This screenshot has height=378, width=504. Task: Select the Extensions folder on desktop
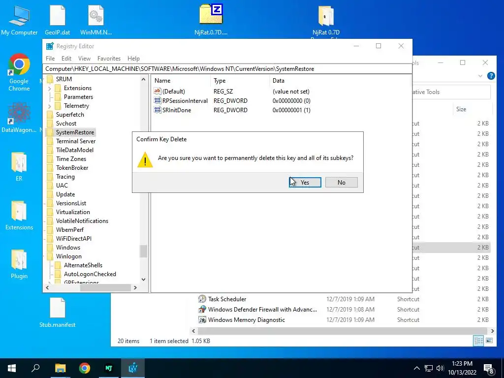[19, 216]
